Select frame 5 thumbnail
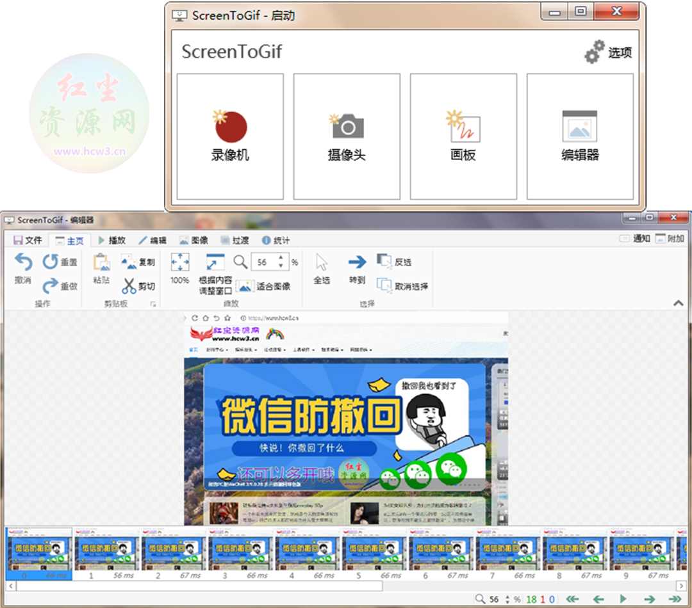 coord(374,554)
